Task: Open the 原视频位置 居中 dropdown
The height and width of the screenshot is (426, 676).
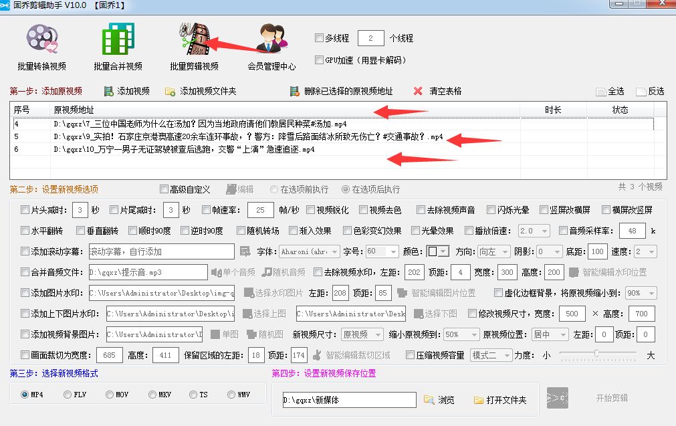Action: click(x=550, y=334)
